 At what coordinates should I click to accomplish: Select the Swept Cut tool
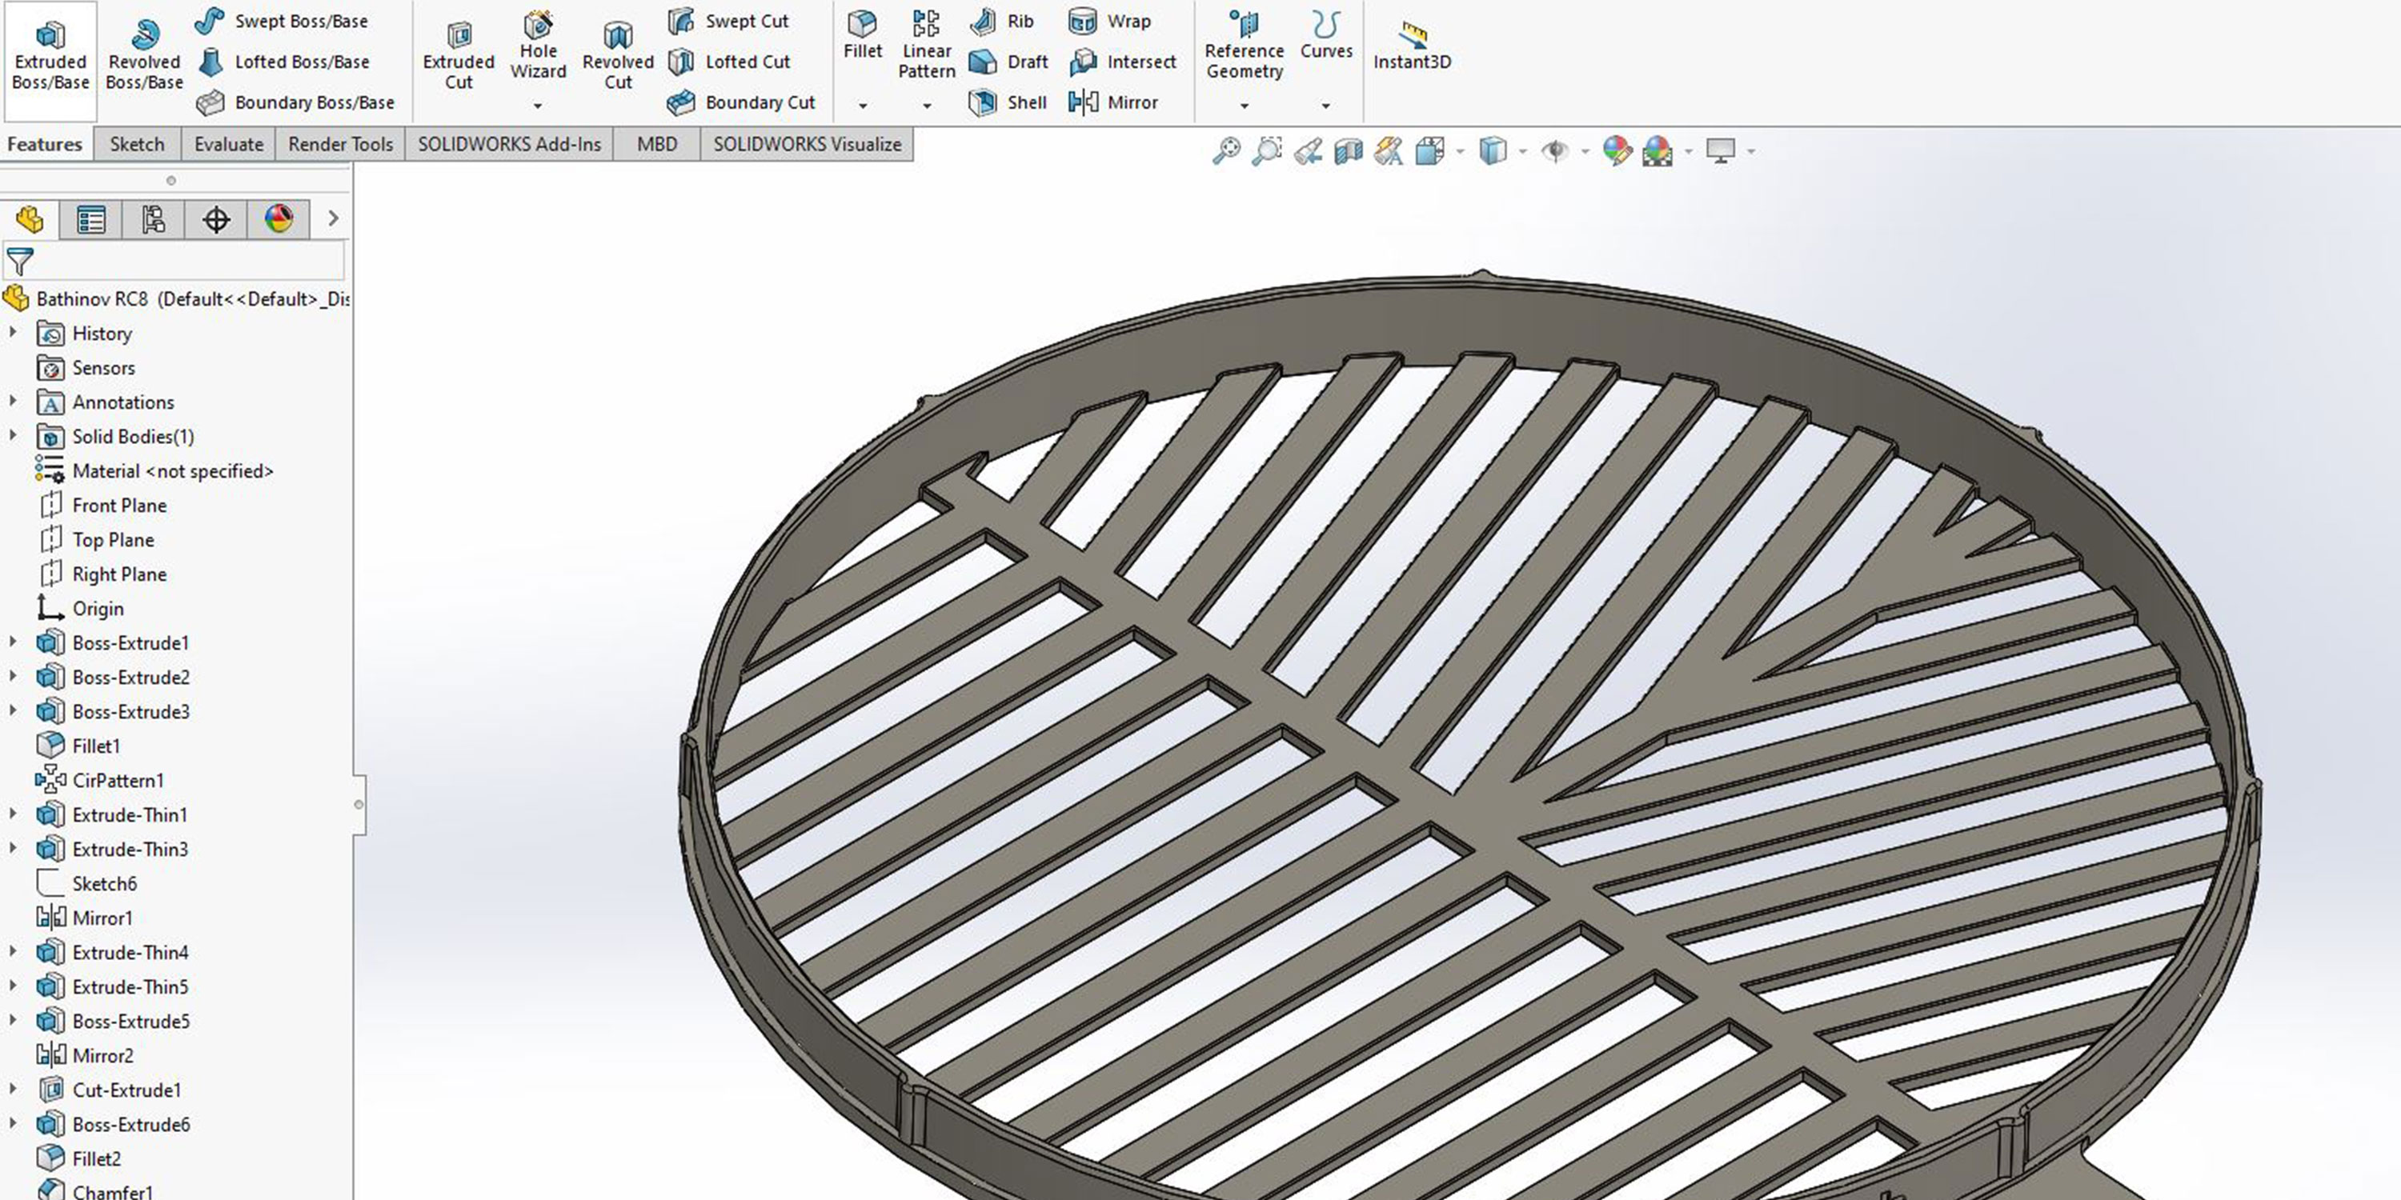[x=729, y=21]
